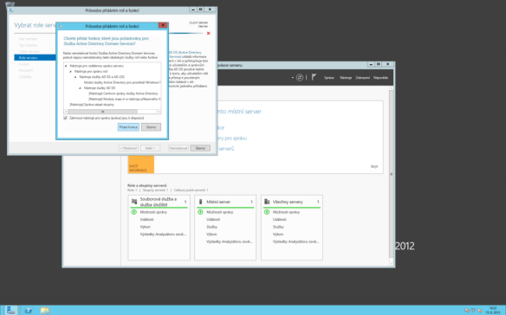Open the Zobrazení menu in Server Manager
Viewport: 506px width, 315px height.
(x=363, y=78)
